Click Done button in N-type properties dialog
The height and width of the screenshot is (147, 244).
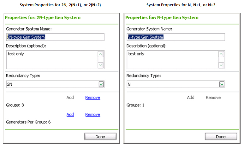click(221, 137)
